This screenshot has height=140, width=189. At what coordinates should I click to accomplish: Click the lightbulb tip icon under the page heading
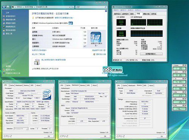coord(33,18)
